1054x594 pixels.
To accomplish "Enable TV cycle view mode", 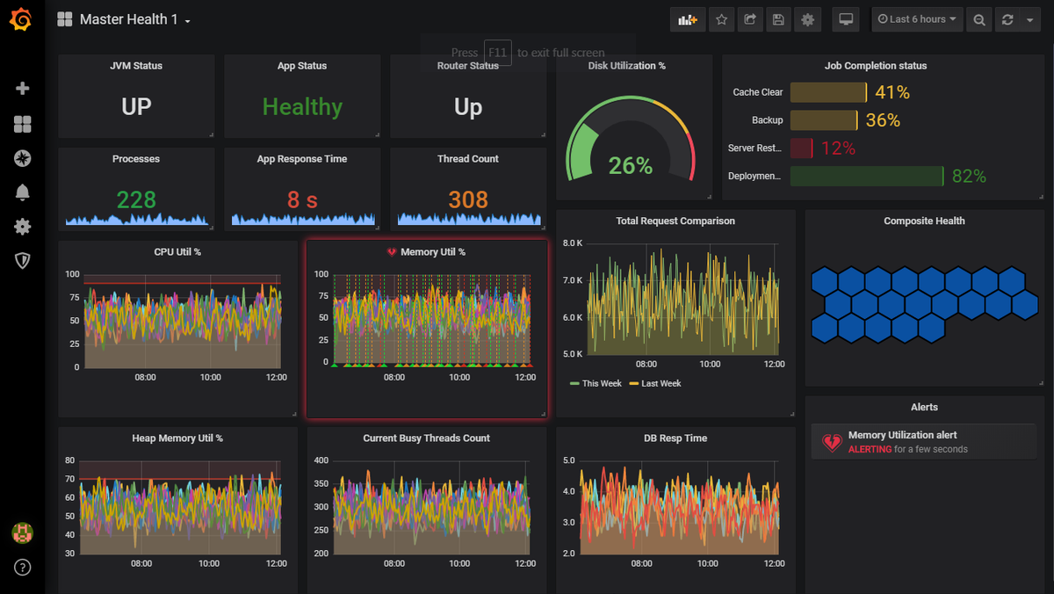I will click(x=845, y=18).
